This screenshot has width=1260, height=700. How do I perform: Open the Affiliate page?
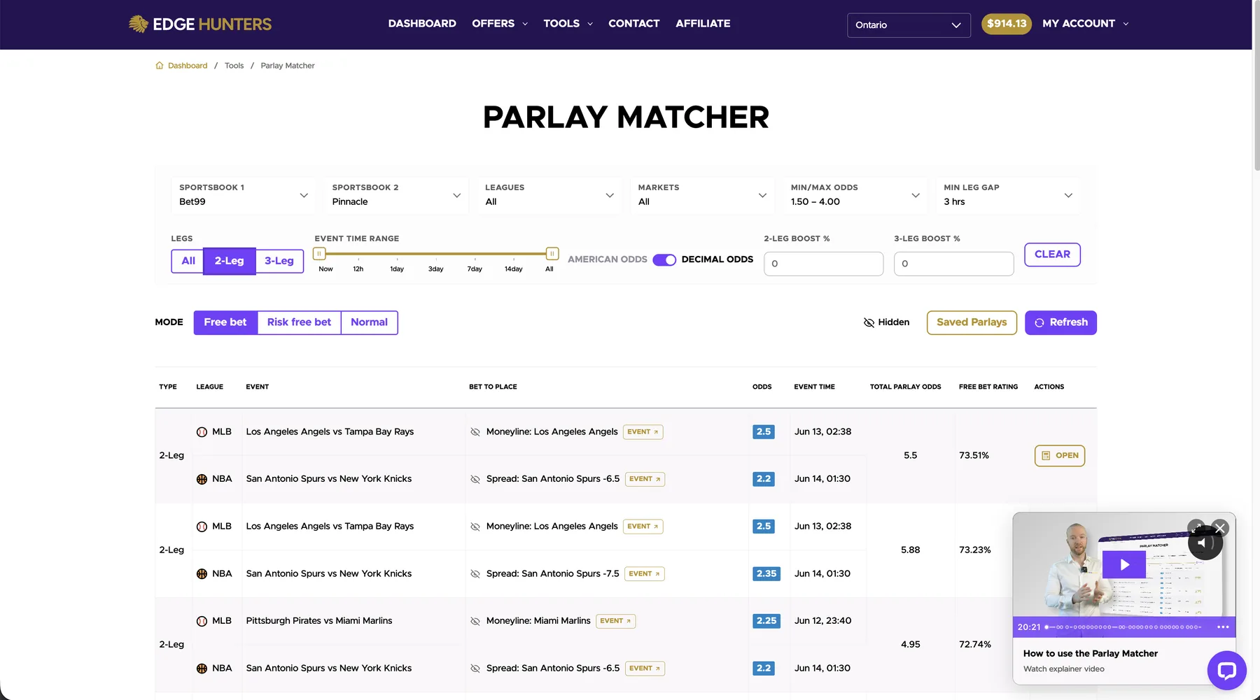tap(703, 24)
